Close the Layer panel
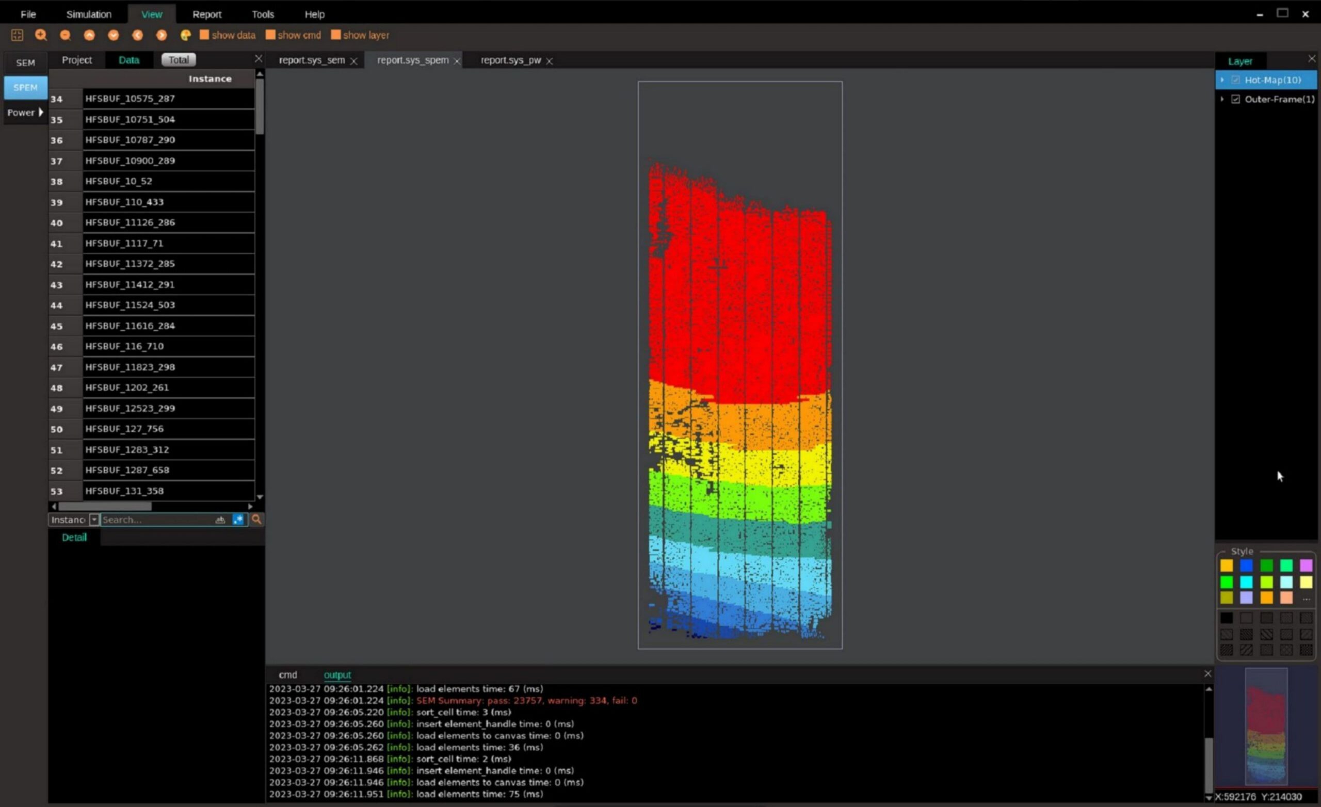This screenshot has height=807, width=1321. click(1311, 58)
